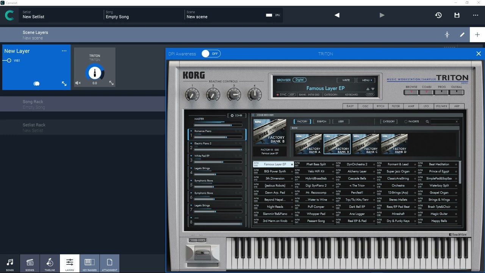Viewport: 485px width, 273px height.
Task: Favorite star for Famous Layer EP
Action: [x=292, y=165]
